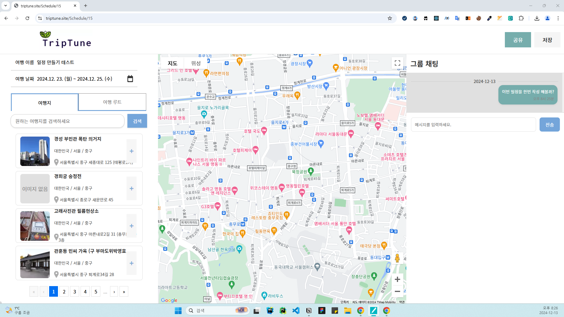The height and width of the screenshot is (317, 564).
Task: Click the chat message input field
Action: (473, 125)
